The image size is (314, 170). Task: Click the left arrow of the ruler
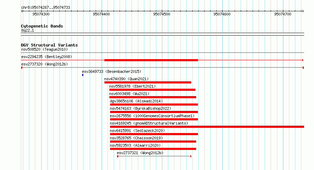(22, 11)
